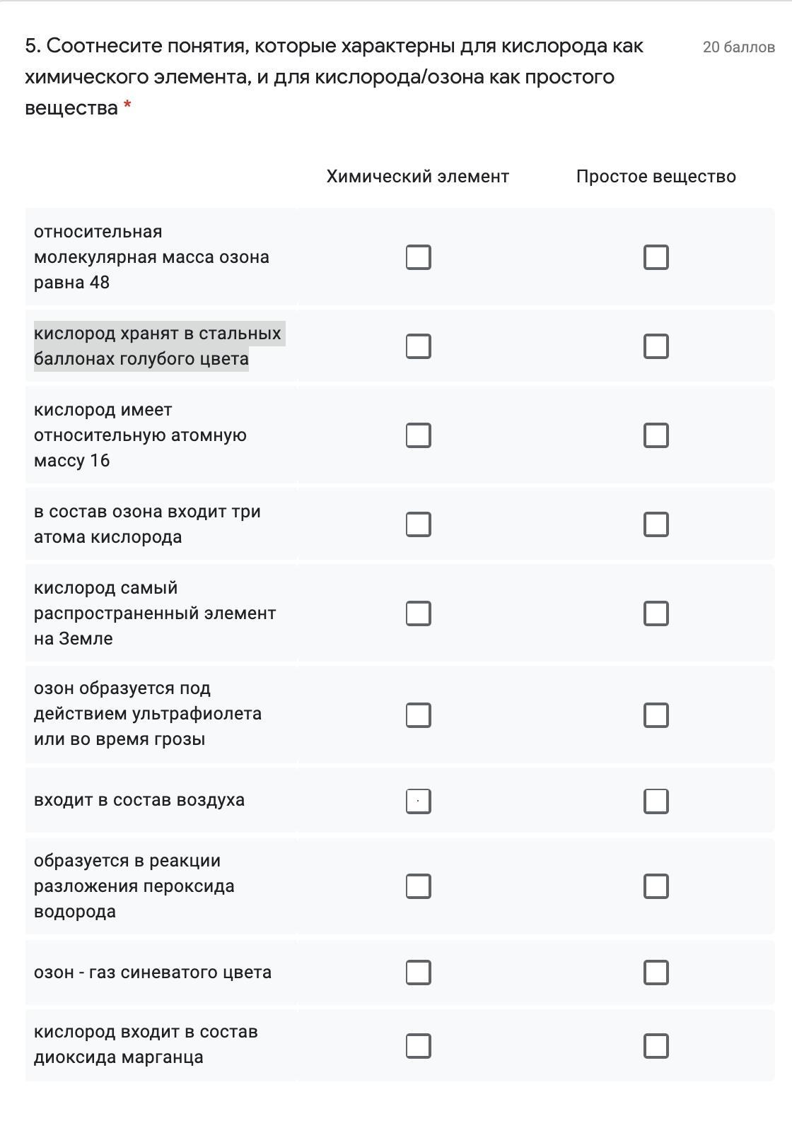Check 'Простое вещество' for ozone mass 48 row
Screen dimensions: 792x1128
[656, 257]
